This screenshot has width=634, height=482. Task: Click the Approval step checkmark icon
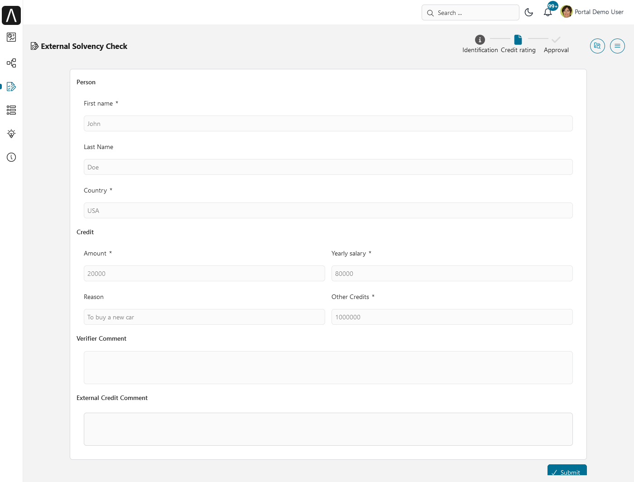(x=556, y=39)
